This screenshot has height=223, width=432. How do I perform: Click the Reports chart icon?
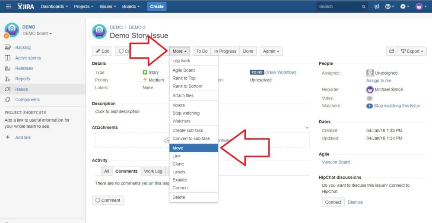(7, 79)
